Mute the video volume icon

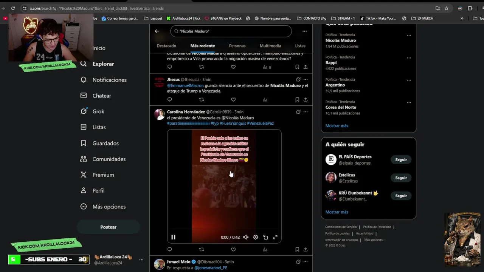(246, 237)
